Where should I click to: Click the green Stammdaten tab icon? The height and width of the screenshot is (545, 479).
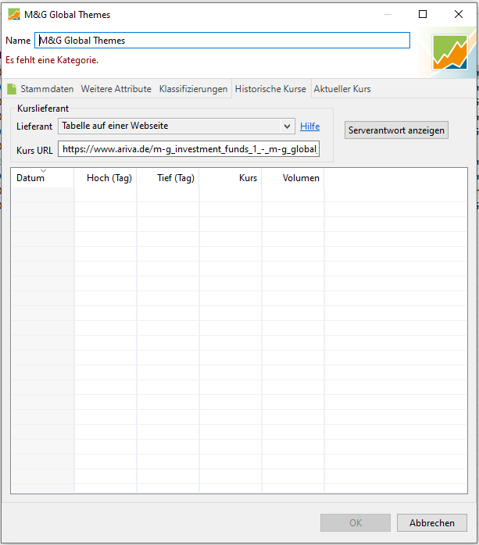click(12, 89)
